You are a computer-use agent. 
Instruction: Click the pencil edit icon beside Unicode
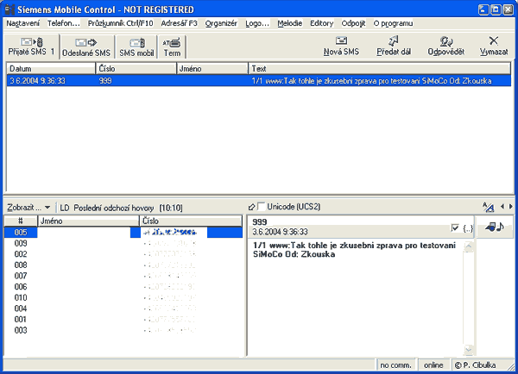251,207
